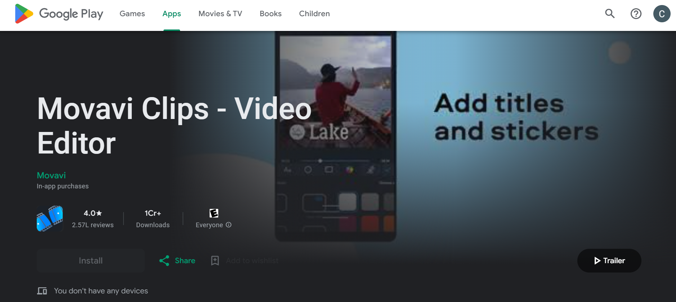The width and height of the screenshot is (676, 302).
Task: Switch to the Children tab
Action: 314,14
